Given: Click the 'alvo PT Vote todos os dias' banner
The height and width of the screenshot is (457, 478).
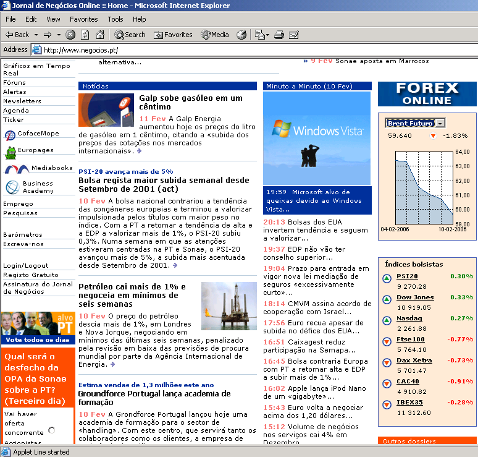Looking at the screenshot, I should pyautogui.click(x=38, y=328).
